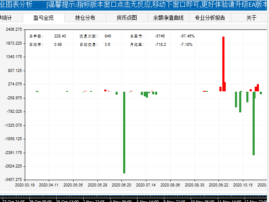
Task: Click the y-axis label -792.025
Action: tap(14, 112)
